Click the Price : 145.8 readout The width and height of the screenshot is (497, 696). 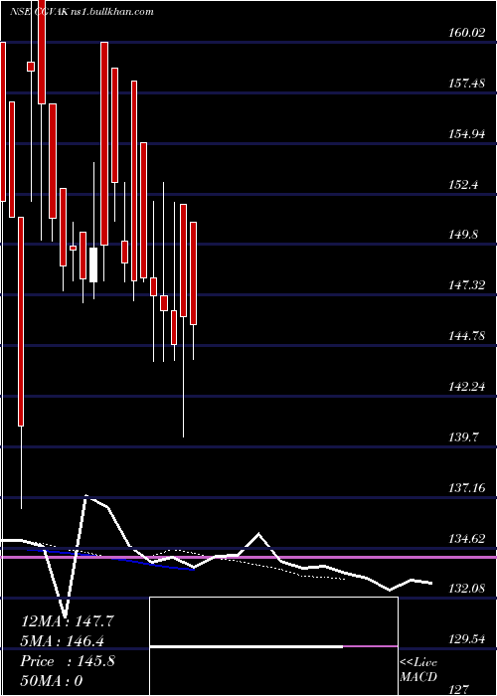(x=68, y=661)
